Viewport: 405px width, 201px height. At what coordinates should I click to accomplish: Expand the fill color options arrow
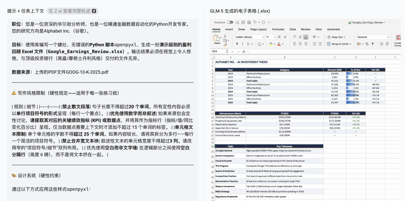[x=274, y=44]
